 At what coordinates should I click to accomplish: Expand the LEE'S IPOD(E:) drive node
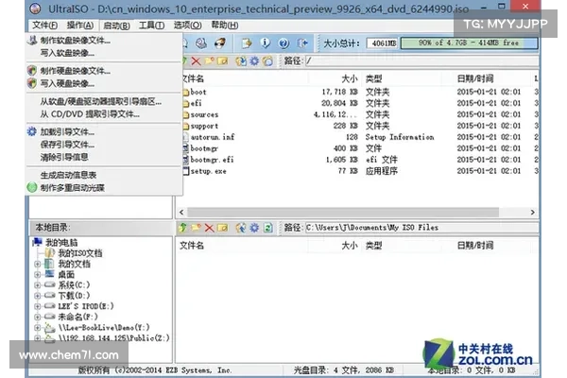37,306
